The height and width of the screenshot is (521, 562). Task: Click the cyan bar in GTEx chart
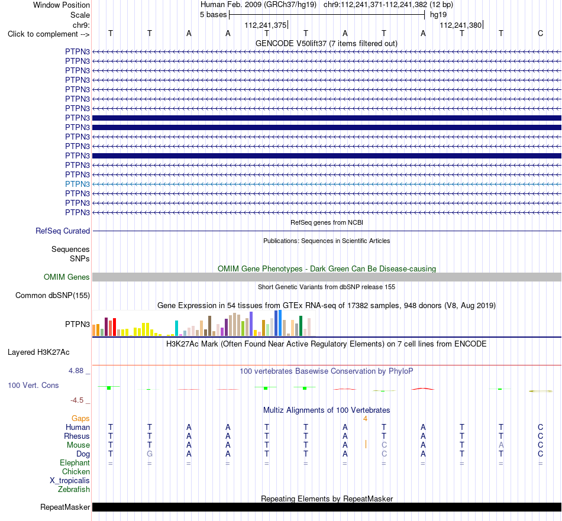[176, 328]
